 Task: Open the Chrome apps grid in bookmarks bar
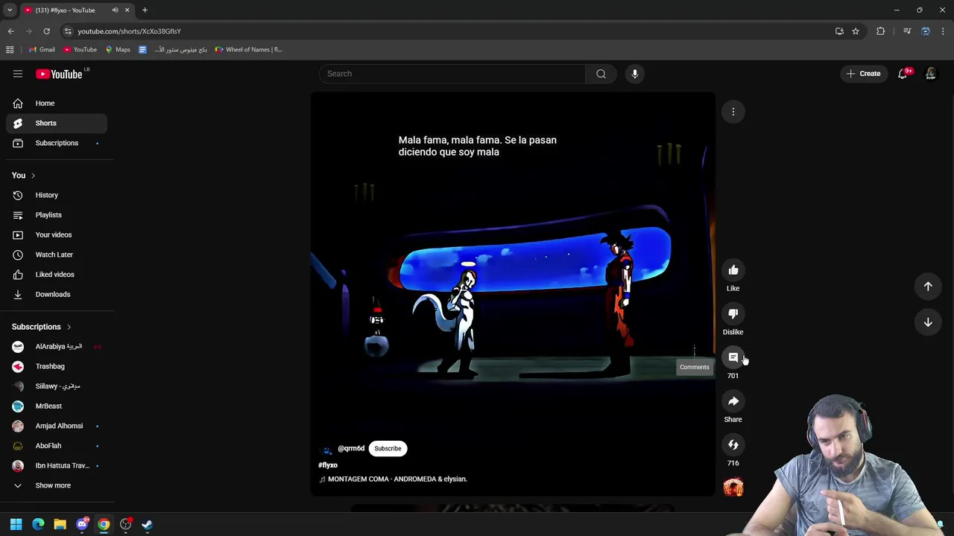(x=10, y=50)
